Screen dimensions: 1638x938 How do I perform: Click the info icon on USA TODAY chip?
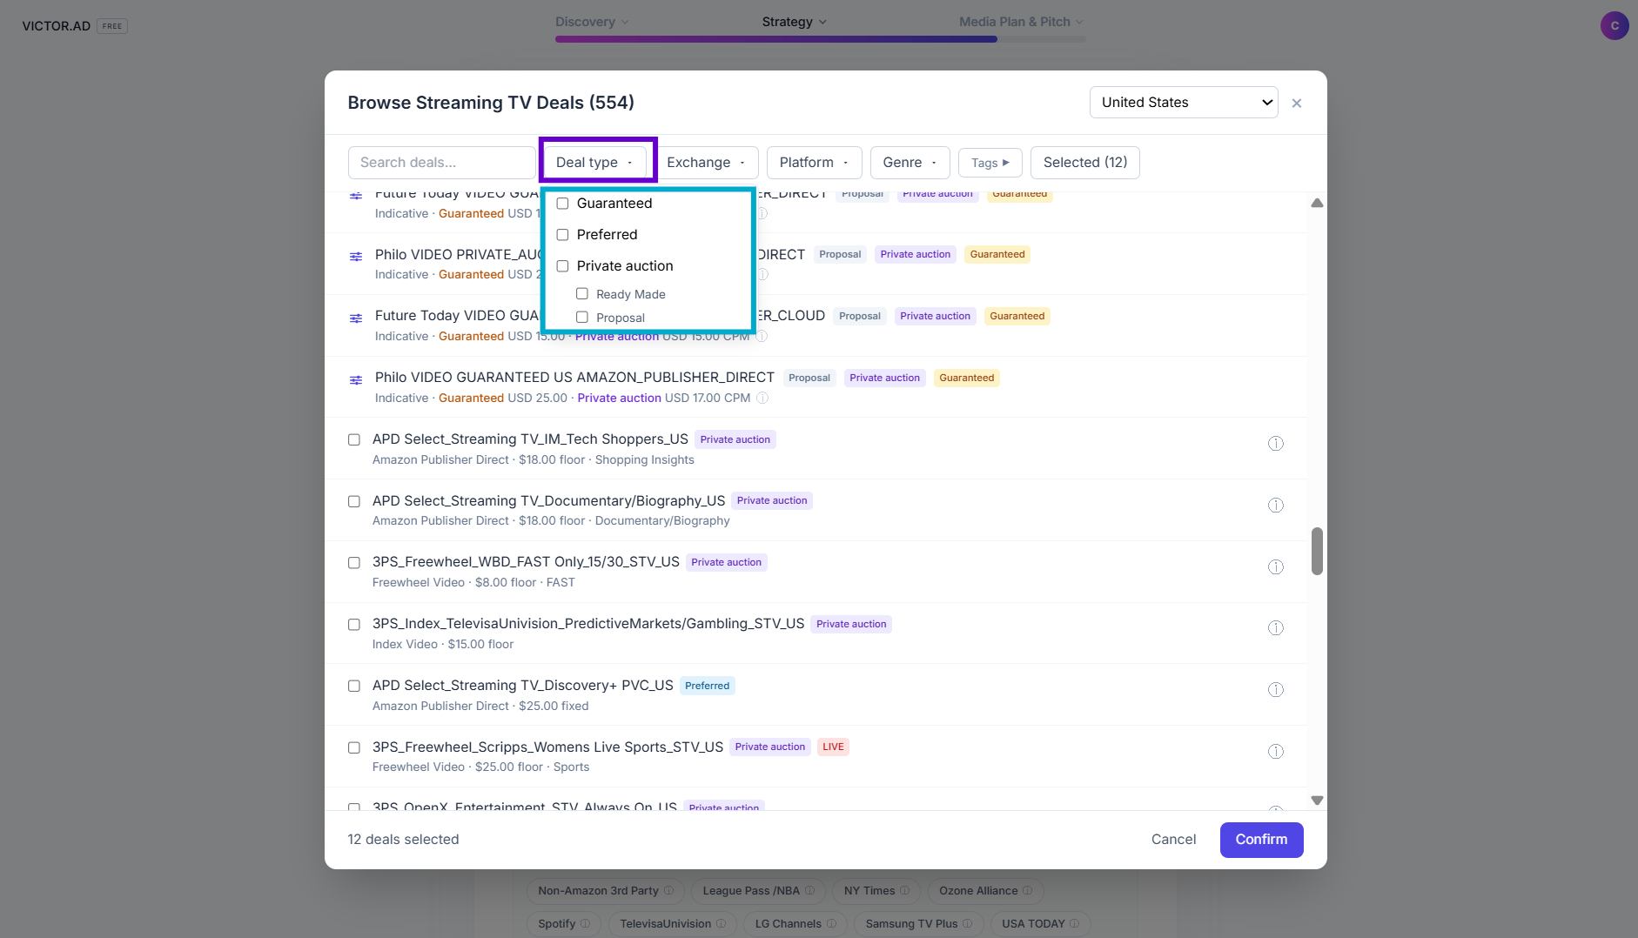pyautogui.click(x=1074, y=923)
